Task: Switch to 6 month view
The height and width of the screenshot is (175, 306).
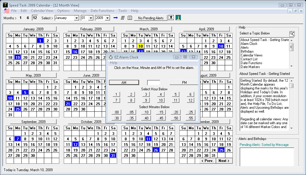Action: click(x=28, y=18)
